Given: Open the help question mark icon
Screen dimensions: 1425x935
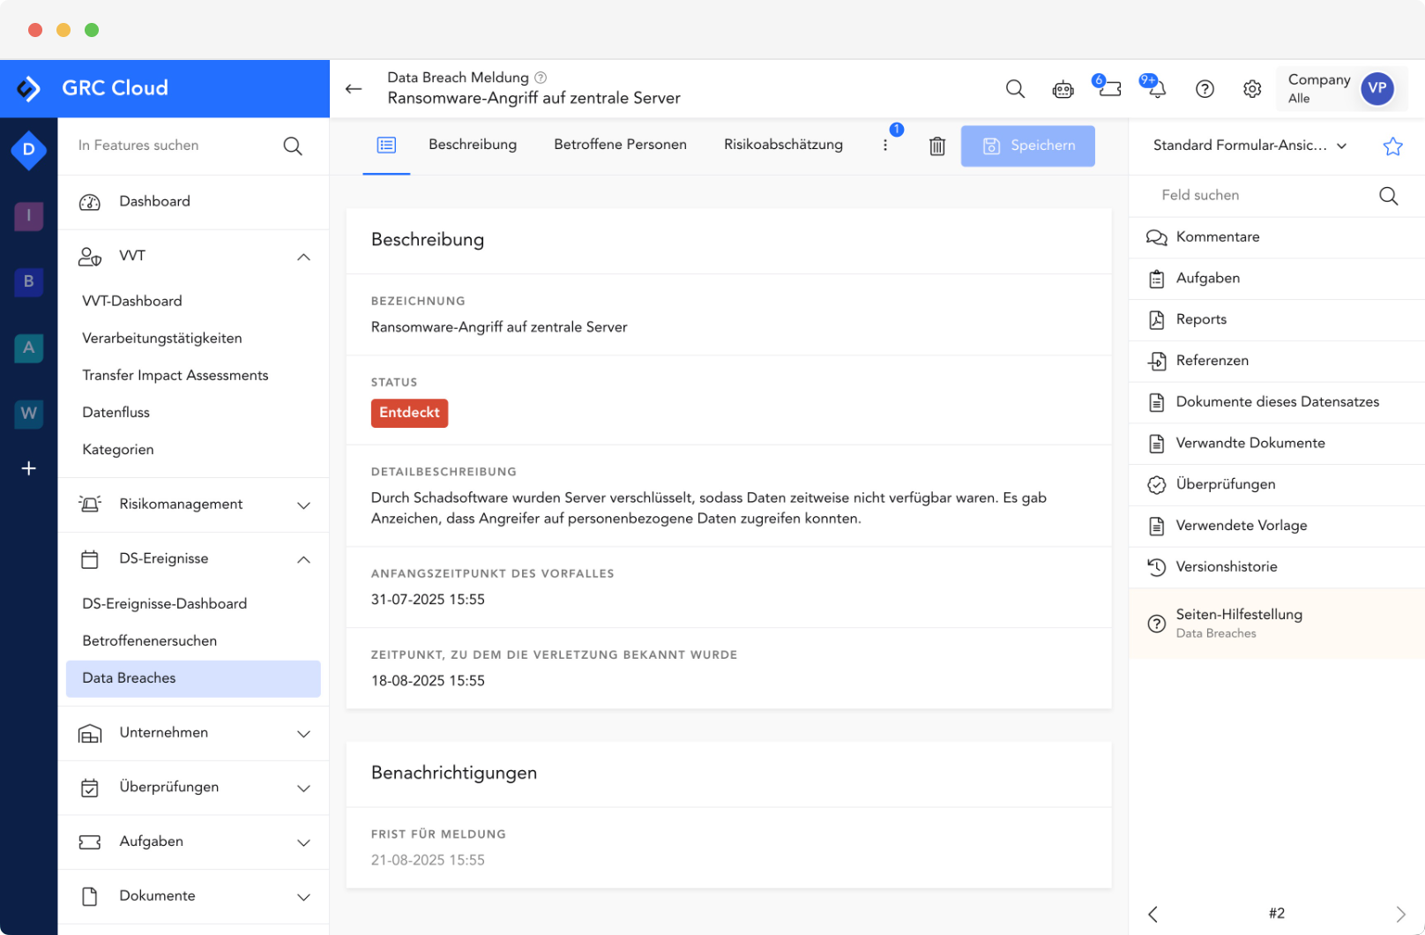Looking at the screenshot, I should (x=1205, y=88).
